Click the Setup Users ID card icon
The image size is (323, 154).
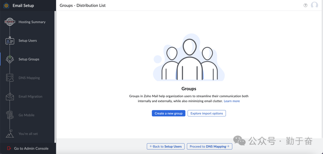click(10, 41)
